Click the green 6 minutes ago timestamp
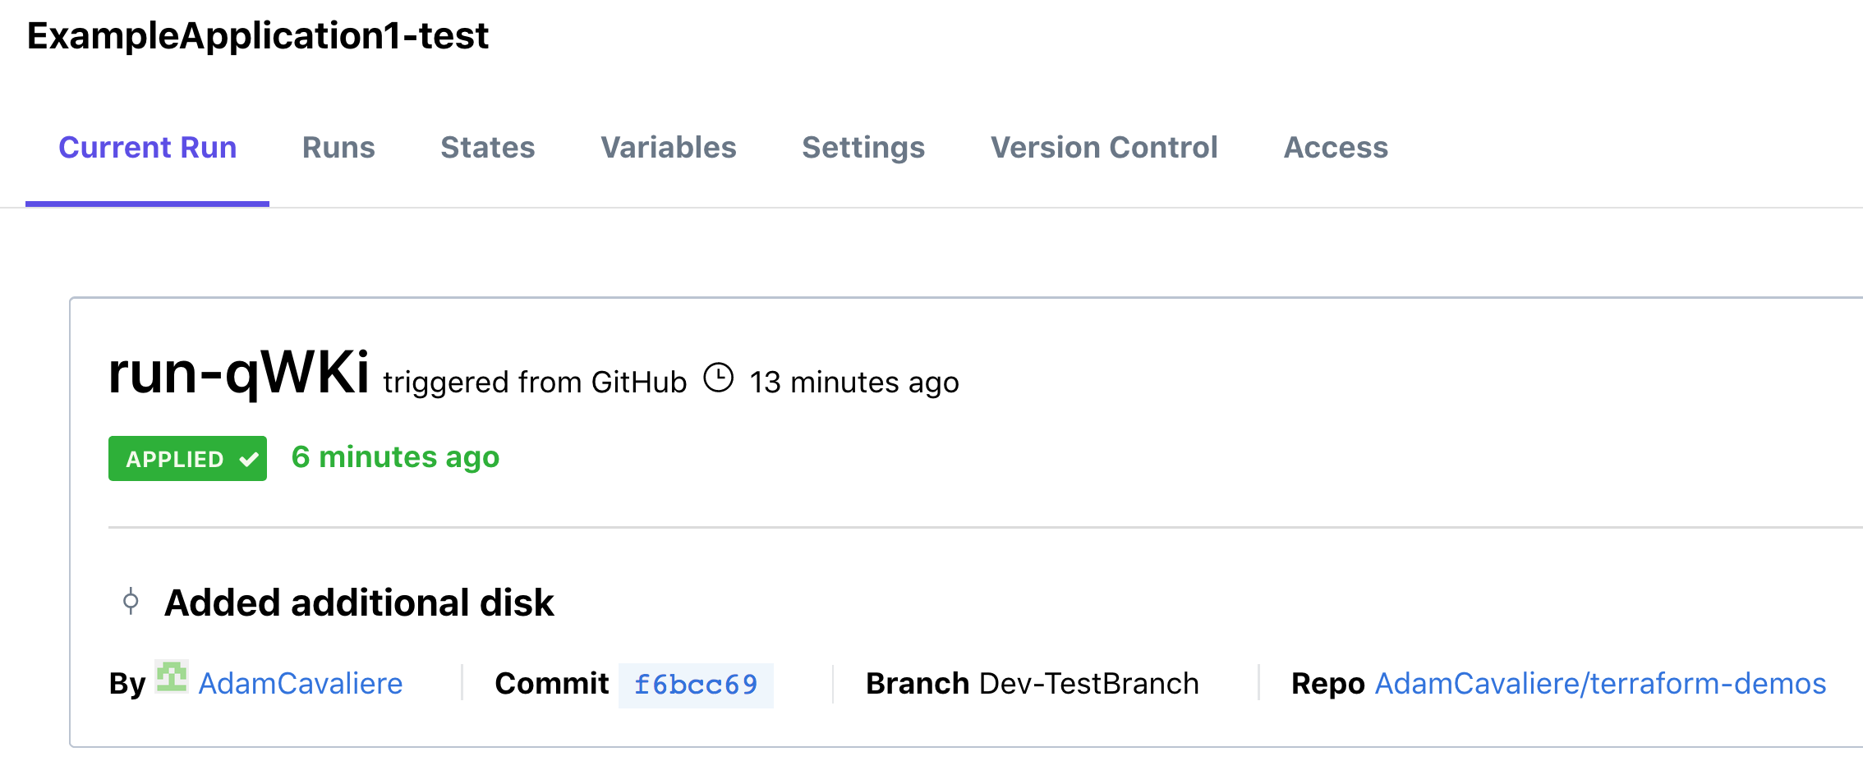 click(x=395, y=457)
